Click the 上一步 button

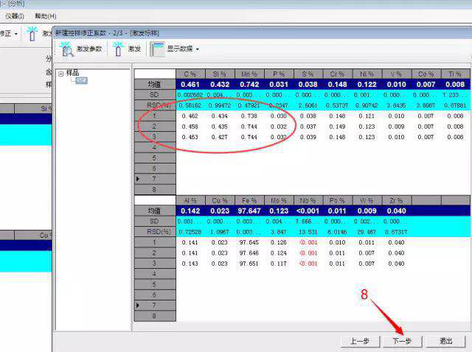tap(360, 341)
